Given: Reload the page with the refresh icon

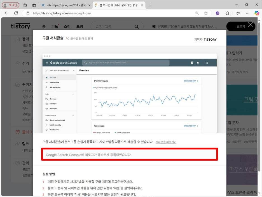Looking at the screenshot, I should click(16, 13).
